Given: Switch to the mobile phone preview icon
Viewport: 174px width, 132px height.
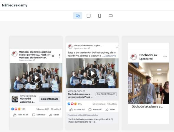Looking at the screenshot, I should (x=100, y=16).
